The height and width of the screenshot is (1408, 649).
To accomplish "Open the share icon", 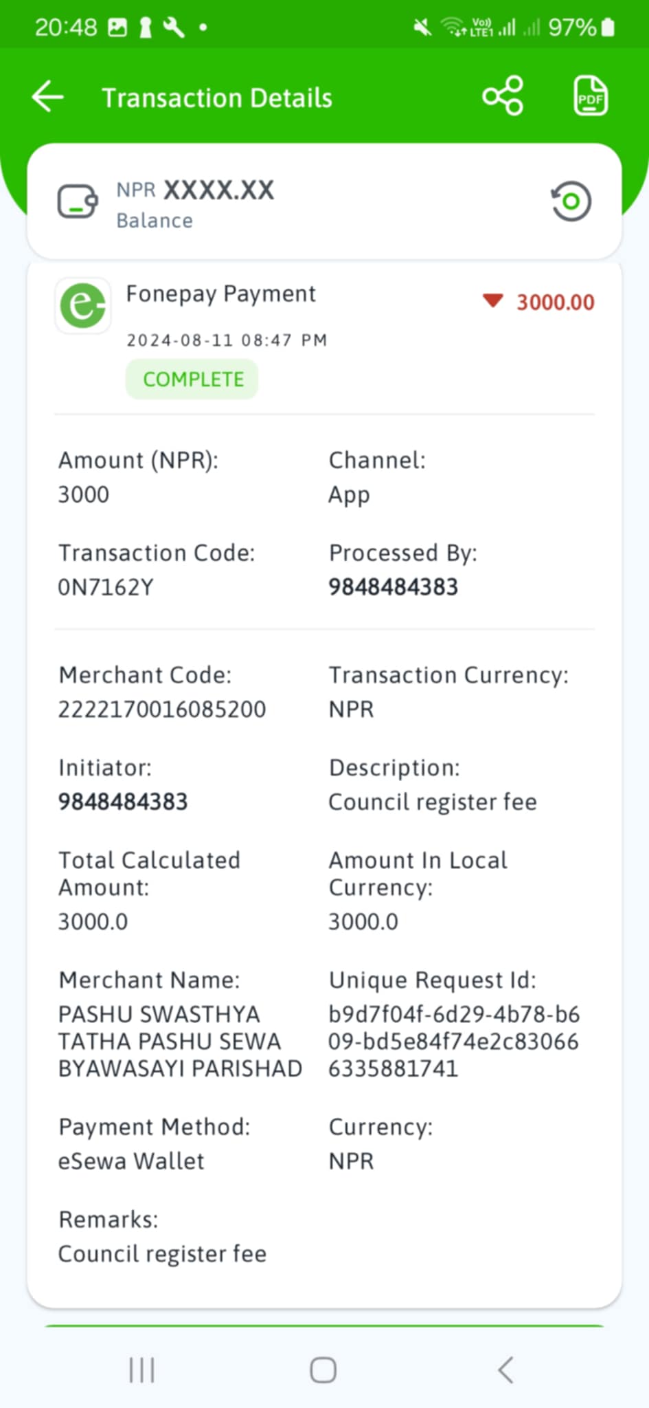I will click(503, 96).
